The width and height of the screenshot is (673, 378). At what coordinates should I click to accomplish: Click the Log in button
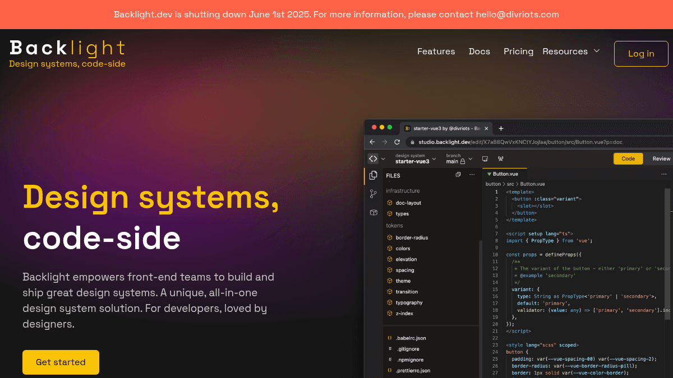tap(641, 54)
